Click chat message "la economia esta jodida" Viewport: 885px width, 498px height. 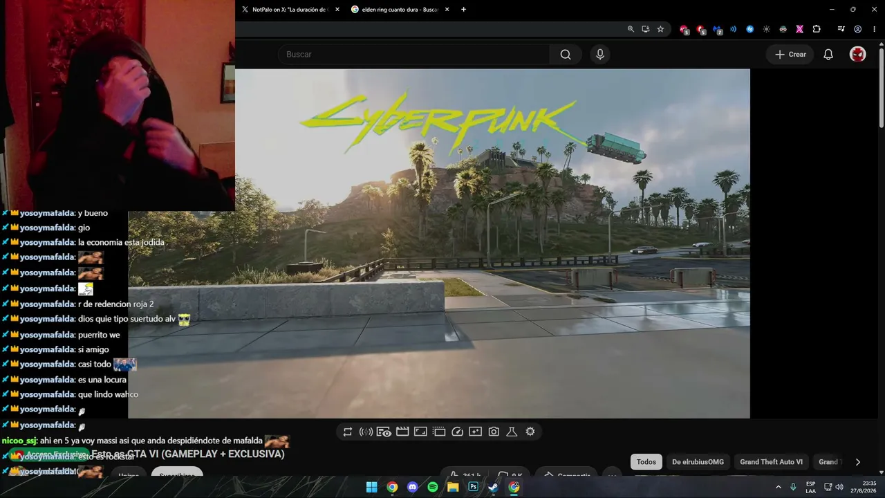coord(121,243)
